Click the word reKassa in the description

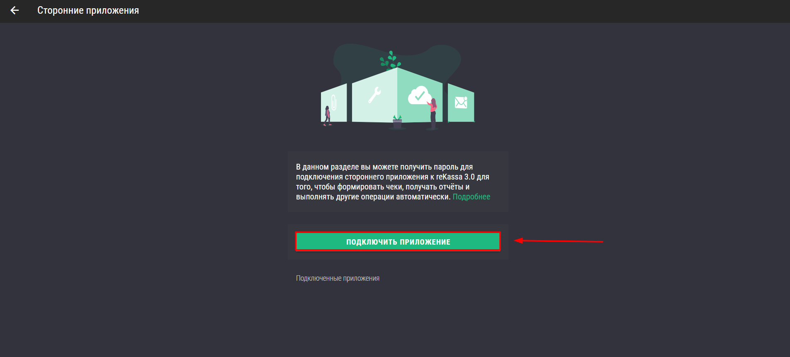[x=449, y=177]
